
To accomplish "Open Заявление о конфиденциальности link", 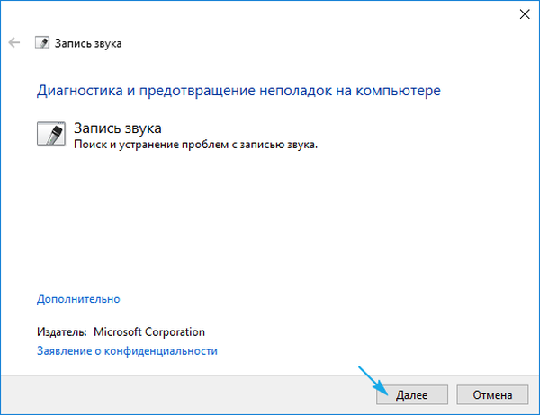I will (127, 351).
